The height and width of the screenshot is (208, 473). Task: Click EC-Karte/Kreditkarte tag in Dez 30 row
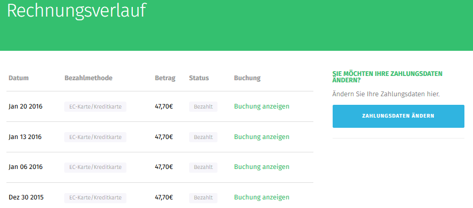click(x=95, y=198)
